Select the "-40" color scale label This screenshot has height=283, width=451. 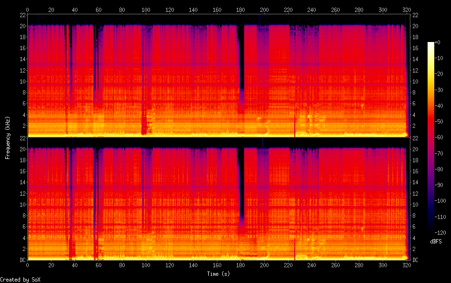tap(439, 106)
